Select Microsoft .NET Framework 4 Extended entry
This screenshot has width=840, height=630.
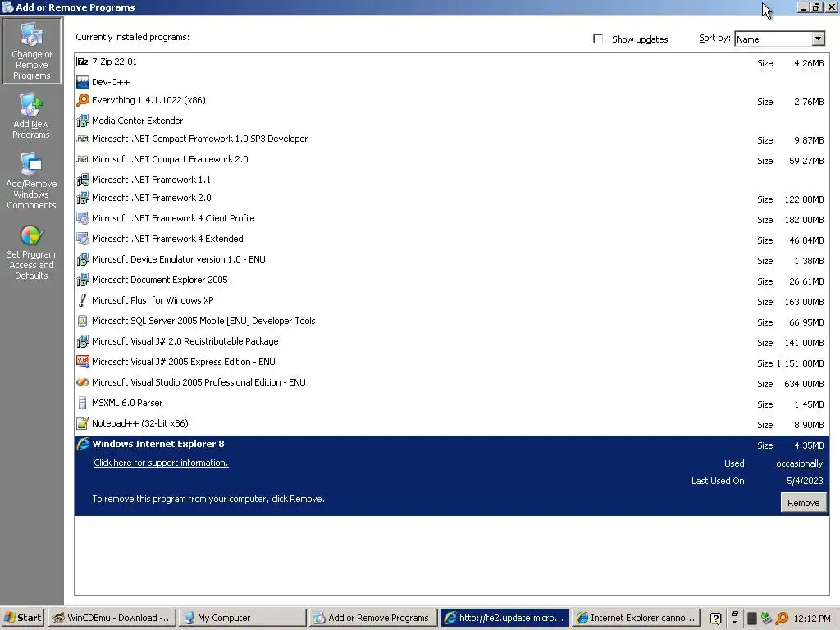click(452, 239)
